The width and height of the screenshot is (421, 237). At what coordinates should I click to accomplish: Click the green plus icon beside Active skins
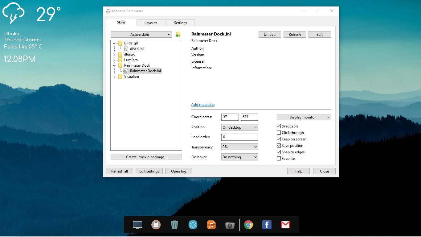(x=178, y=35)
